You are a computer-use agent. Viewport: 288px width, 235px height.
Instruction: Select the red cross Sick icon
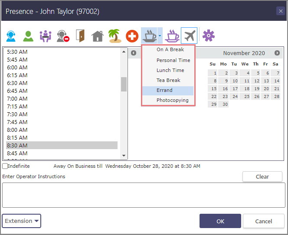pyautogui.click(x=132, y=36)
